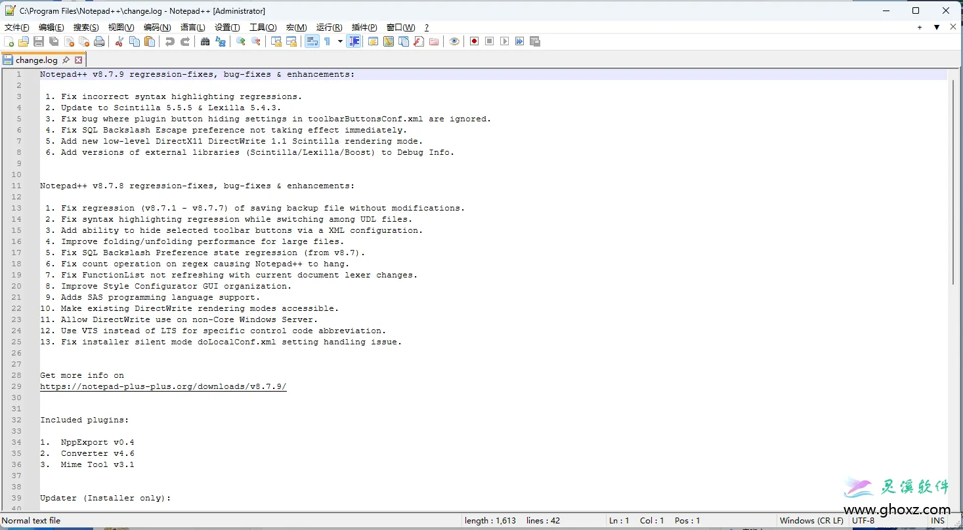The width and height of the screenshot is (963, 530).
Task: Click the Zoom In magnifier icon
Action: pyautogui.click(x=241, y=41)
